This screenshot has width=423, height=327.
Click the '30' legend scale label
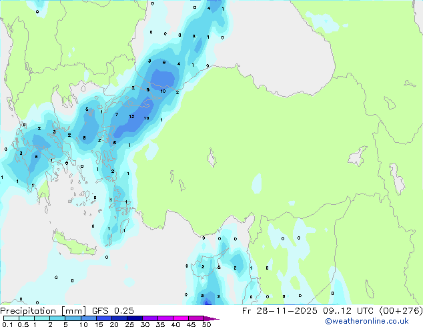click(x=145, y=324)
